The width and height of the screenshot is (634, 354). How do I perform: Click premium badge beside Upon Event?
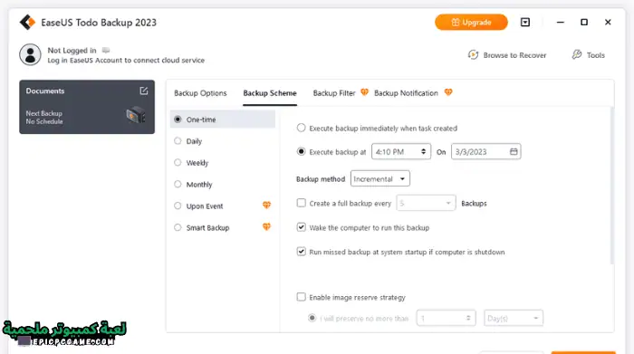click(266, 206)
